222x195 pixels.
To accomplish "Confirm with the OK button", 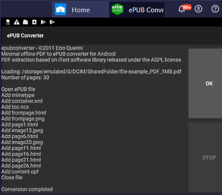I will pos(205,83).
